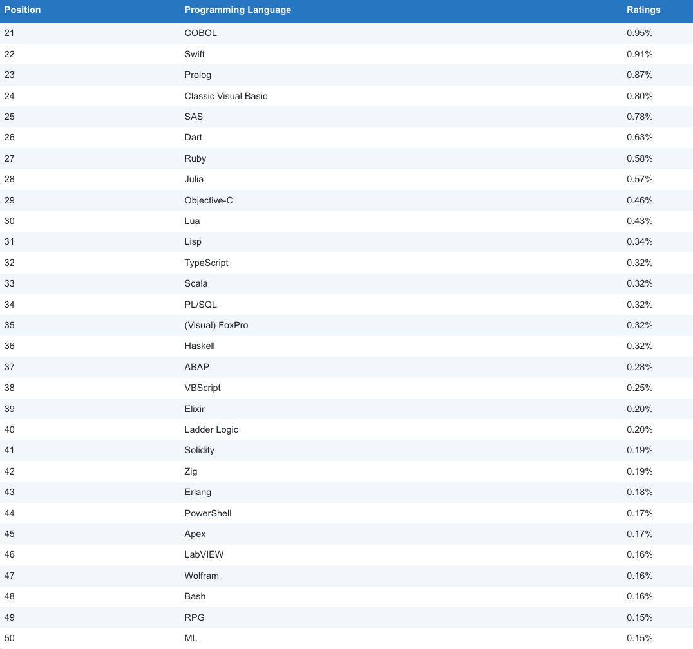Click position number 50
Viewport: 693px width, 649px height.
point(9,638)
